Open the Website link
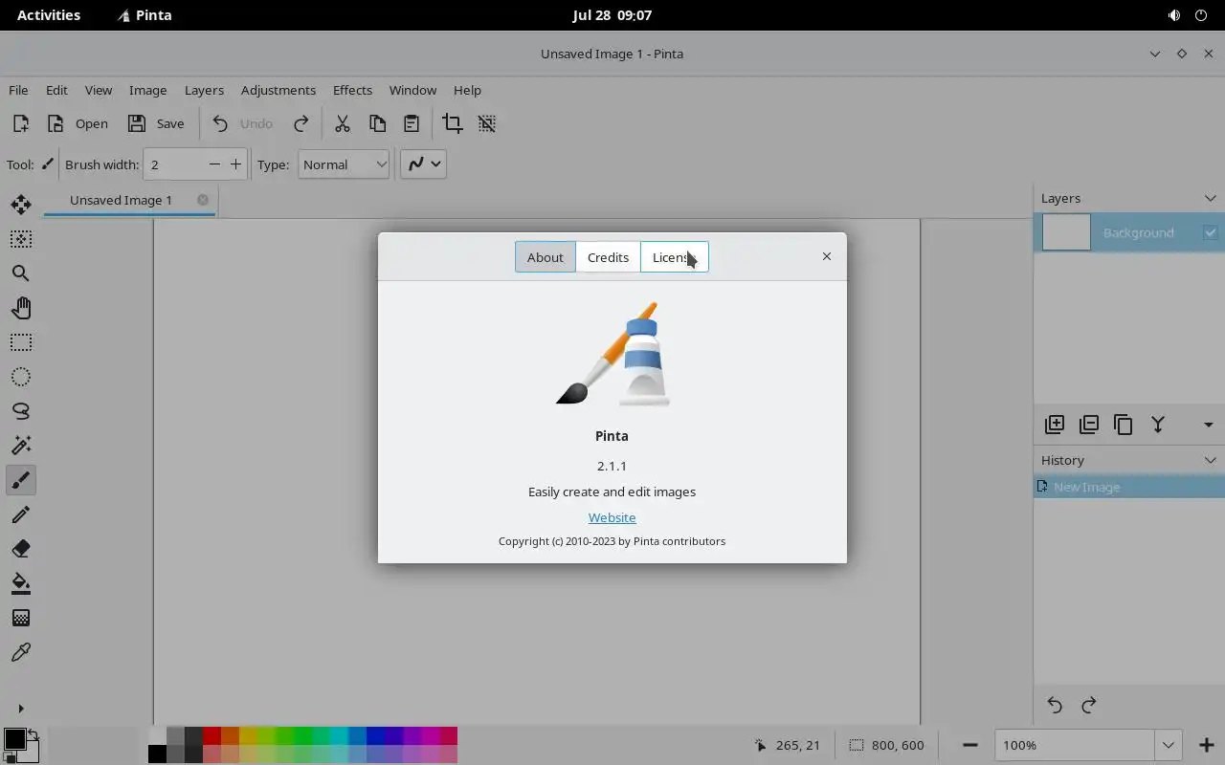This screenshot has height=765, width=1225. click(612, 517)
